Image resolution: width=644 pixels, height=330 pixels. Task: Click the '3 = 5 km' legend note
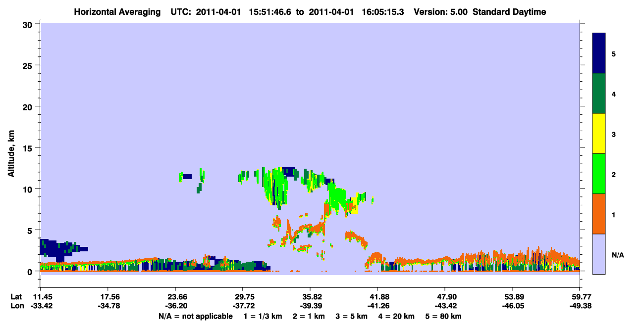click(352, 316)
